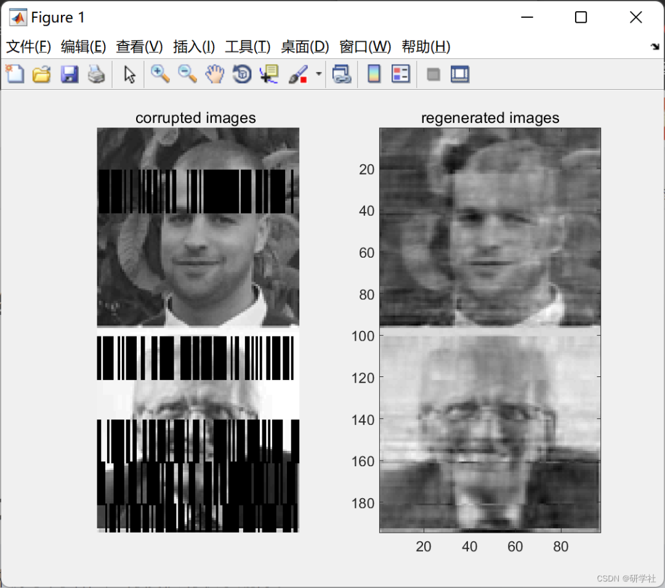Open the 查看(V) menu
Screen dimensions: 665x588
[x=139, y=47]
